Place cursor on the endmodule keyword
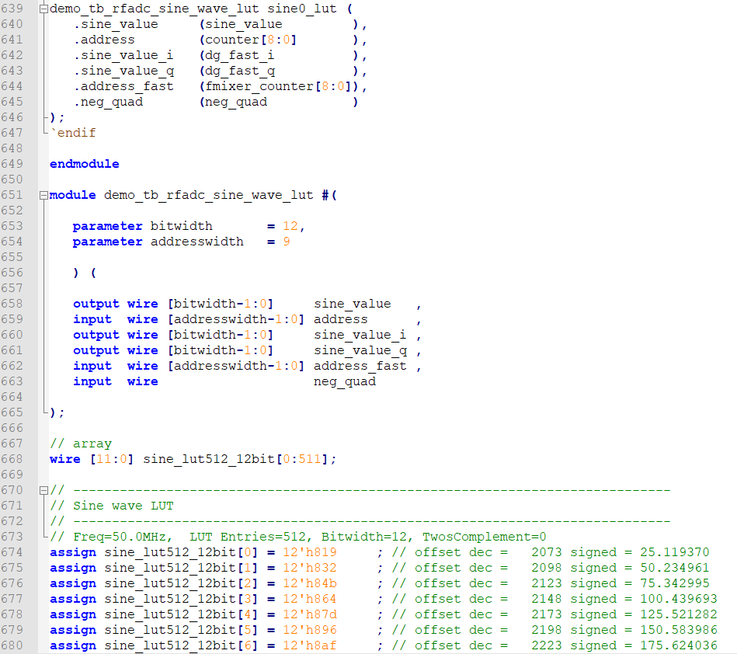The height and width of the screenshot is (654, 737). 83,164
